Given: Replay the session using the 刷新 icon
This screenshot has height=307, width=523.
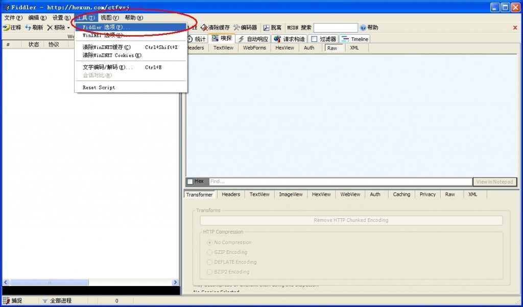Looking at the screenshot, I should (x=34, y=28).
